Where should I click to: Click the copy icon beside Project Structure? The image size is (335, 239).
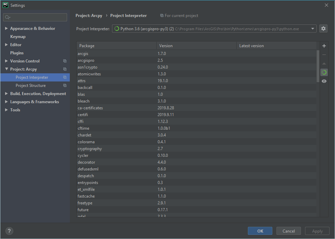coord(65,86)
